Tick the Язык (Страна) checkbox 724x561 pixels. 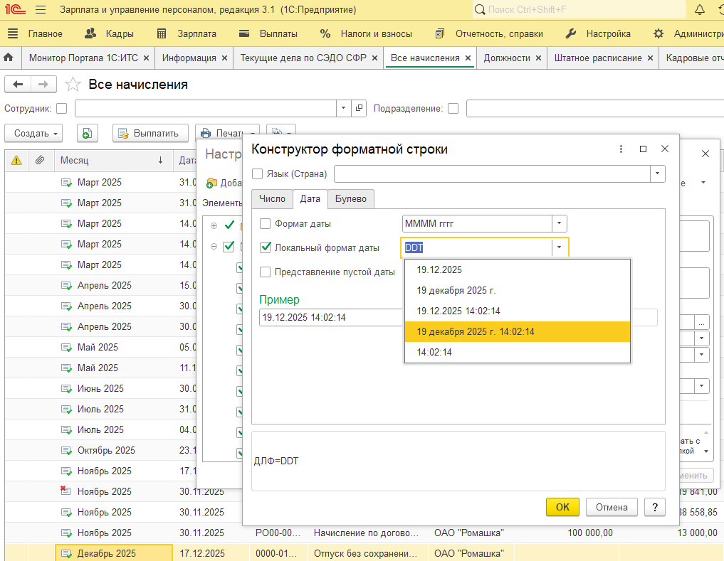click(257, 173)
